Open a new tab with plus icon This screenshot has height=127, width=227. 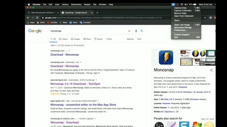[x=97, y=13]
